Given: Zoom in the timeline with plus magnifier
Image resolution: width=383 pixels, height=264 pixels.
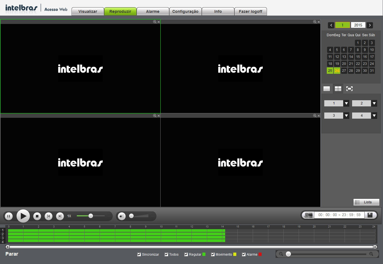Looking at the screenshot, I should (371, 254).
